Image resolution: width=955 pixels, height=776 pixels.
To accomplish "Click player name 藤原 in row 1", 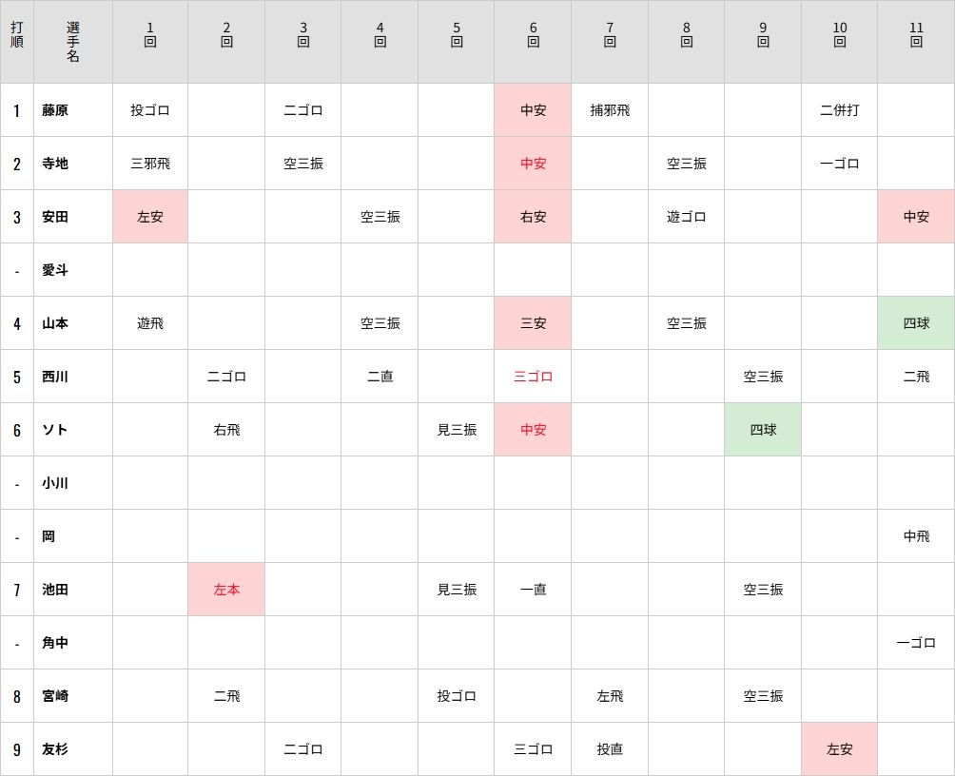I will [55, 110].
